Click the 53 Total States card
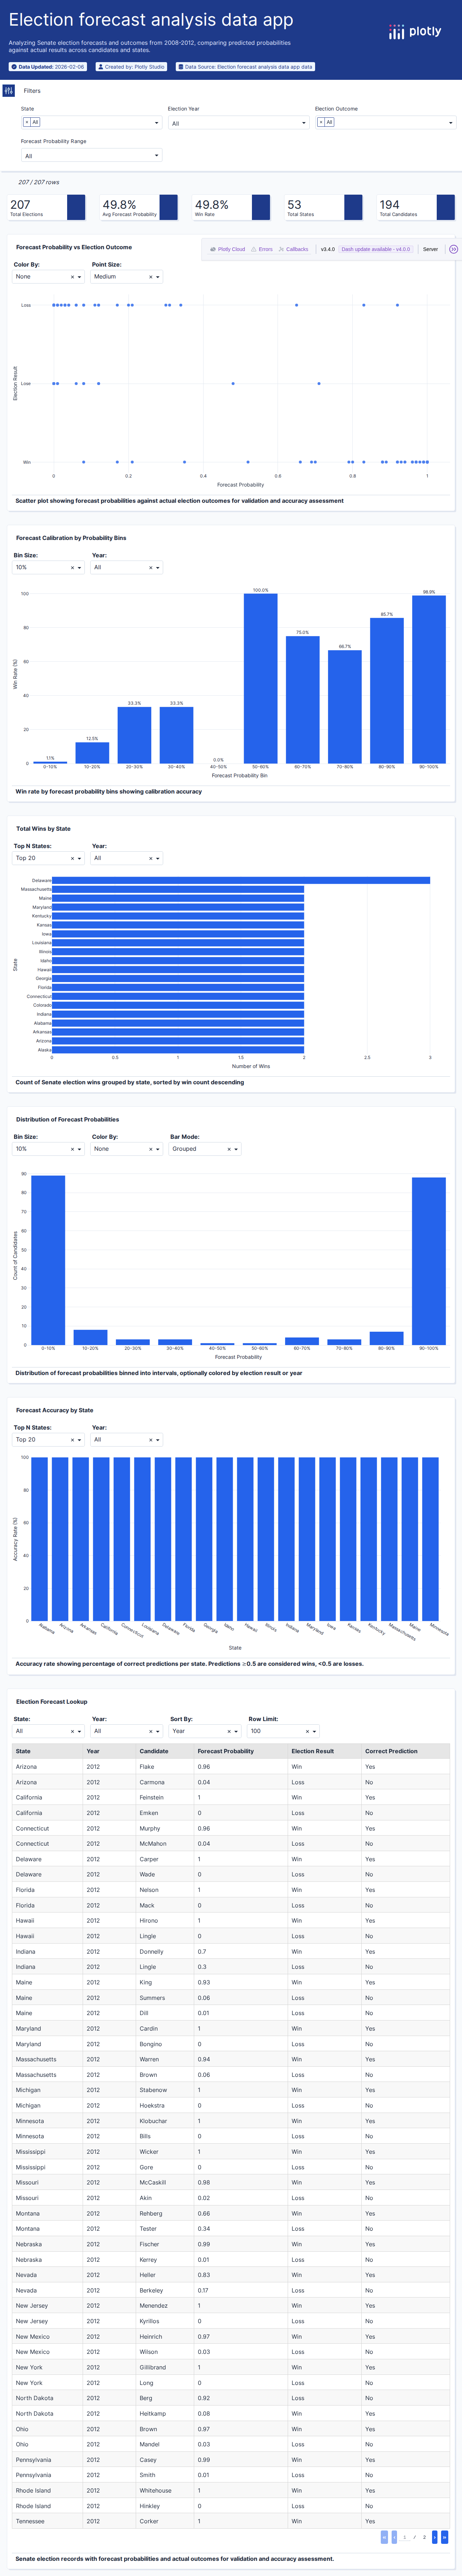462x2576 pixels. coord(323,207)
